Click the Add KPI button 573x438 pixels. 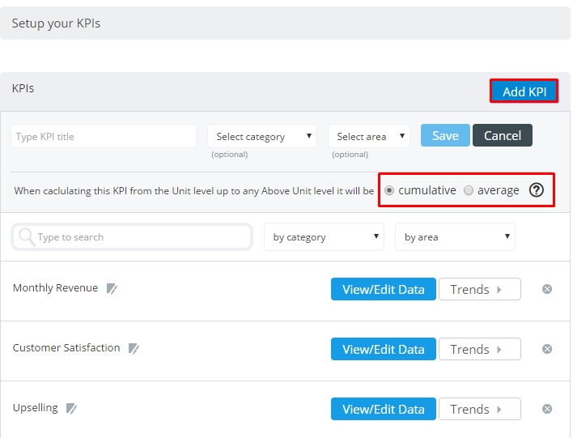[x=524, y=91]
